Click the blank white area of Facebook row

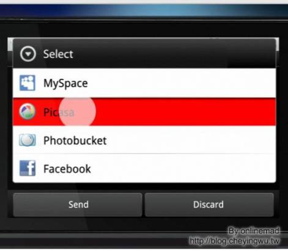coord(183,169)
